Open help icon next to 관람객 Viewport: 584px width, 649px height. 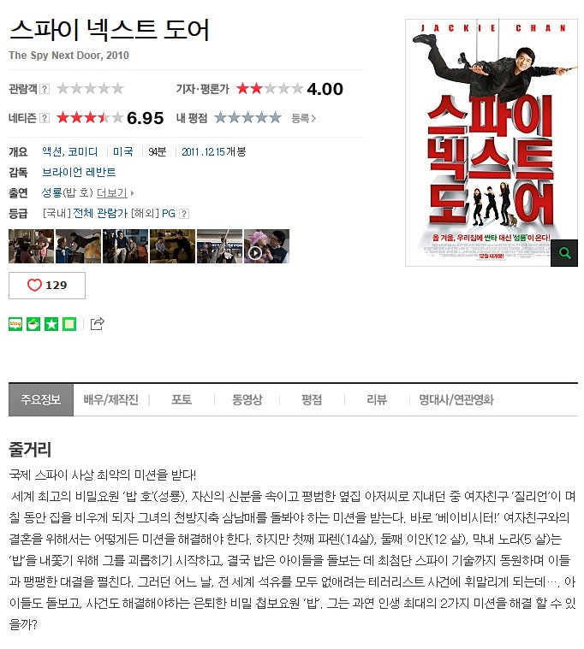coord(45,89)
